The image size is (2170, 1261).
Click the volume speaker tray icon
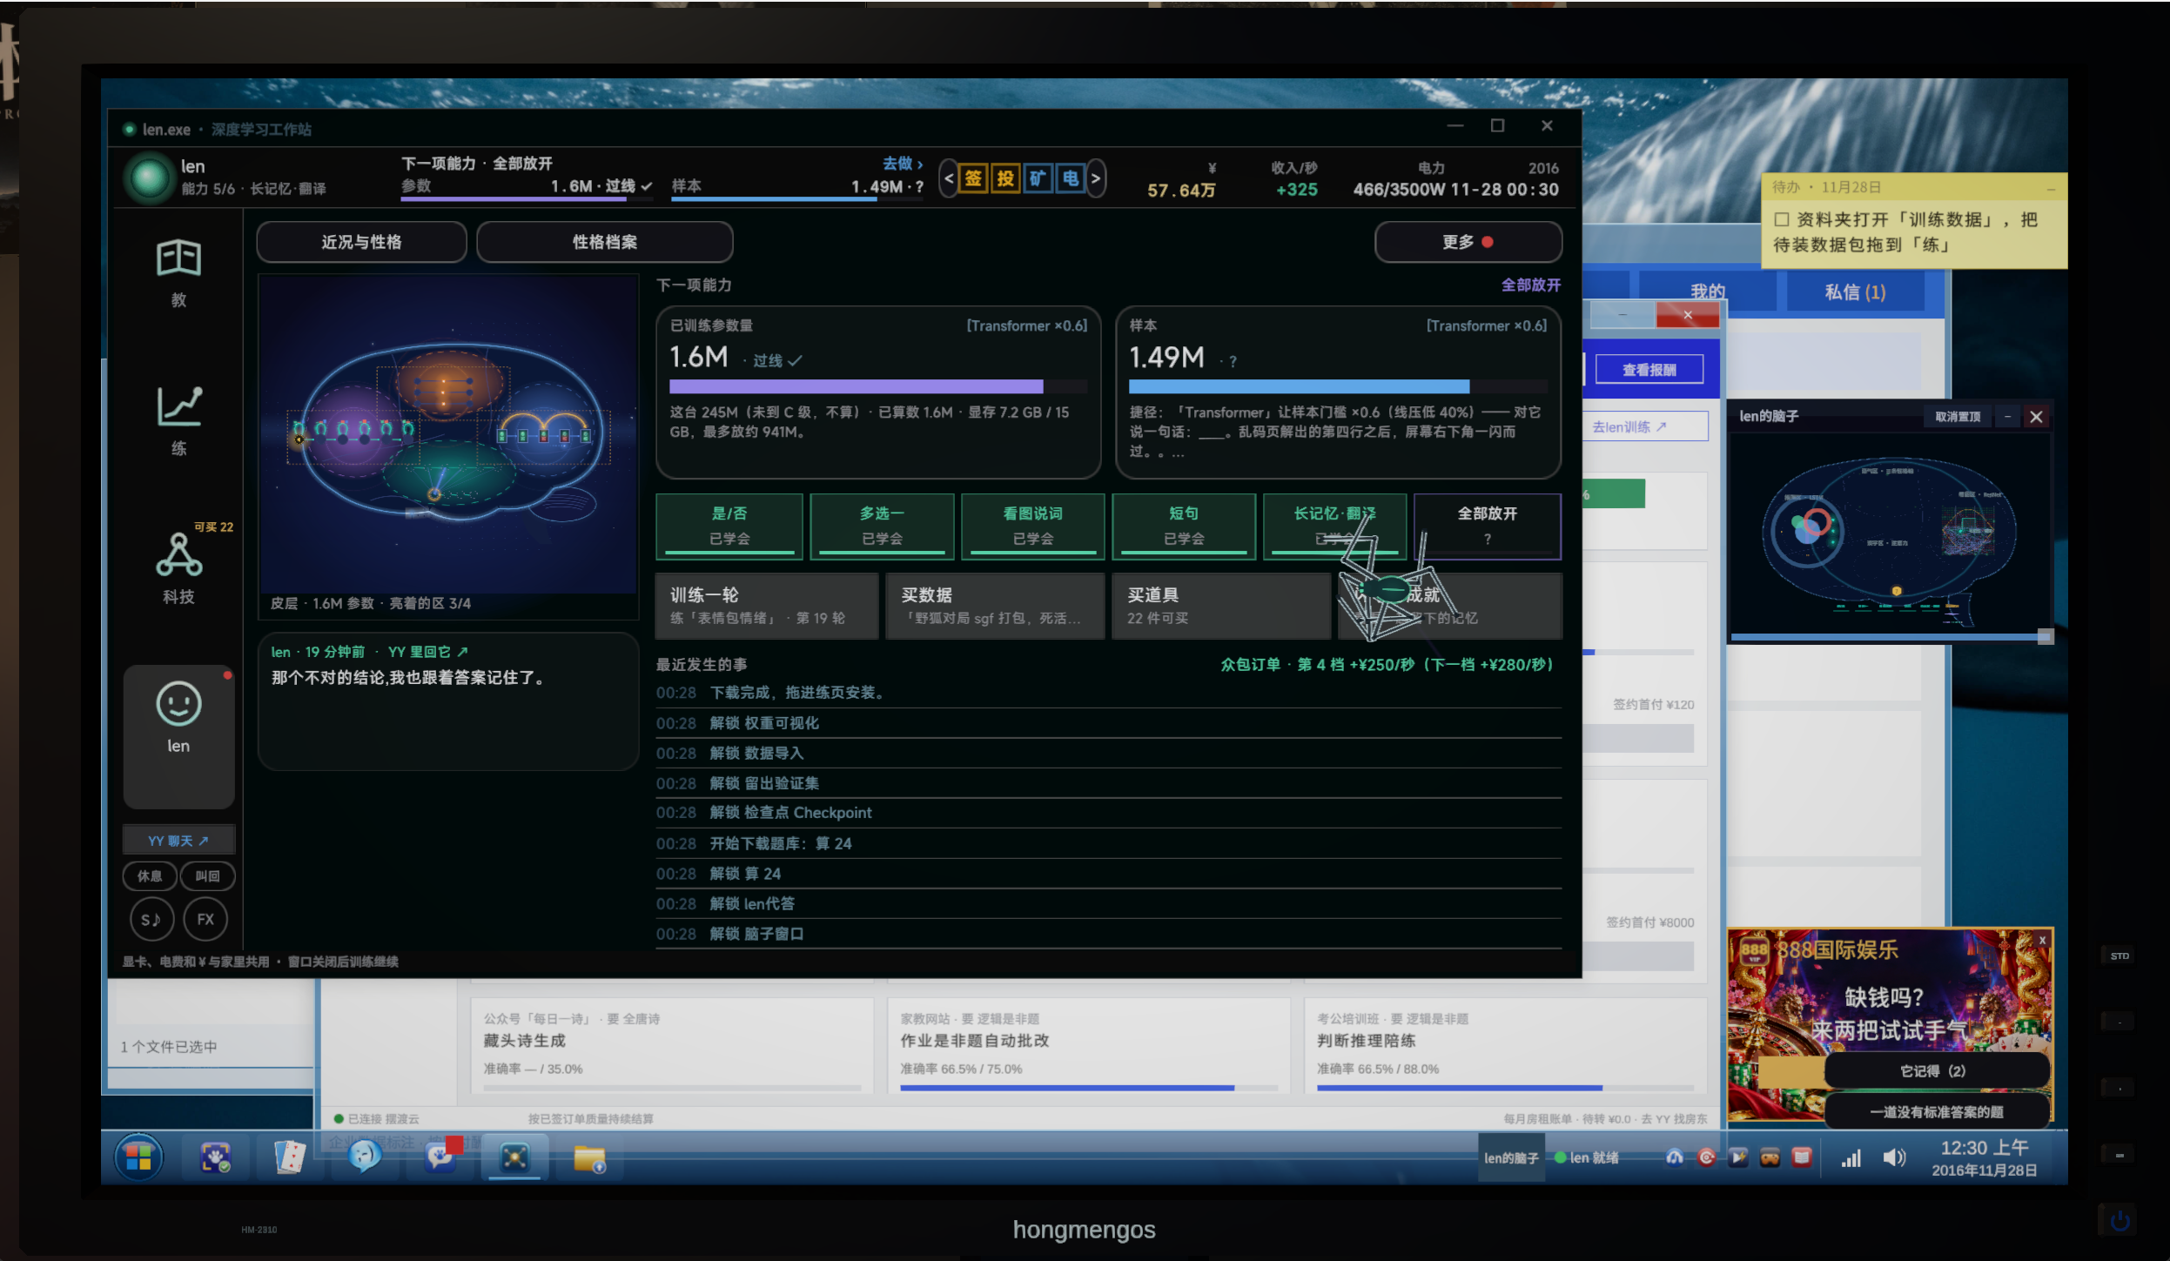pos(1894,1157)
